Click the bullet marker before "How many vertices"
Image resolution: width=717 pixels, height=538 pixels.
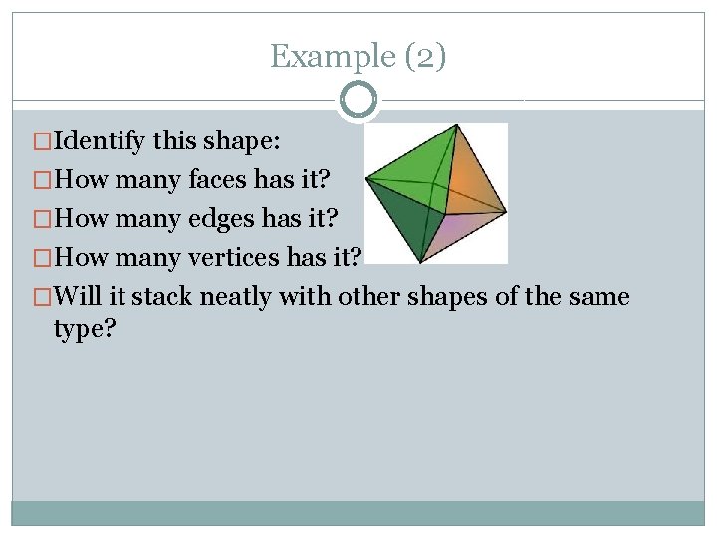pyautogui.click(x=42, y=259)
